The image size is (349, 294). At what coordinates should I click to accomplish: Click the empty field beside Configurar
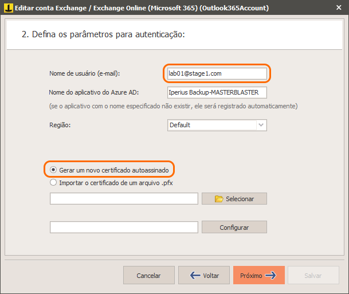coord(124,227)
